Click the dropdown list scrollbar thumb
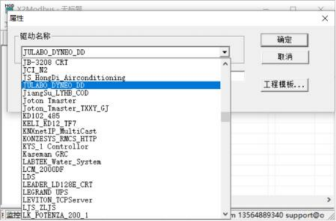This screenshot has height=221, width=336. coord(225,117)
